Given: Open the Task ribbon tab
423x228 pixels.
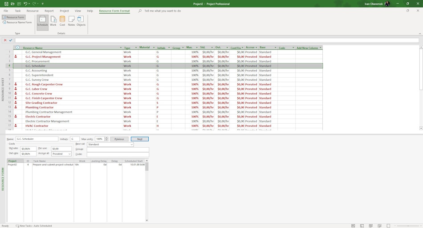Looking at the screenshot, I should click(18, 11).
